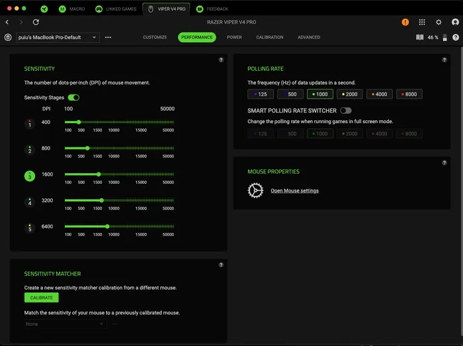Open the profile selector dropdown
The height and width of the screenshot is (346, 463).
point(58,38)
